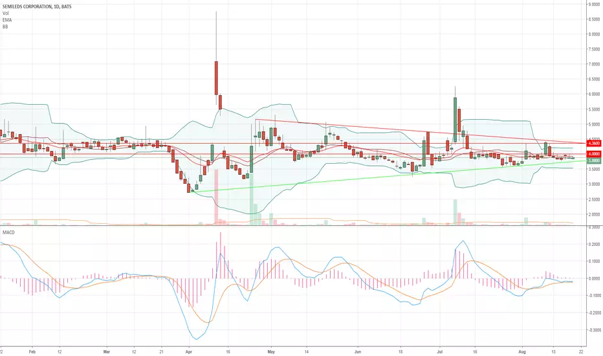Click the Aug date label
The height and width of the screenshot is (356, 603).
tap(522, 351)
